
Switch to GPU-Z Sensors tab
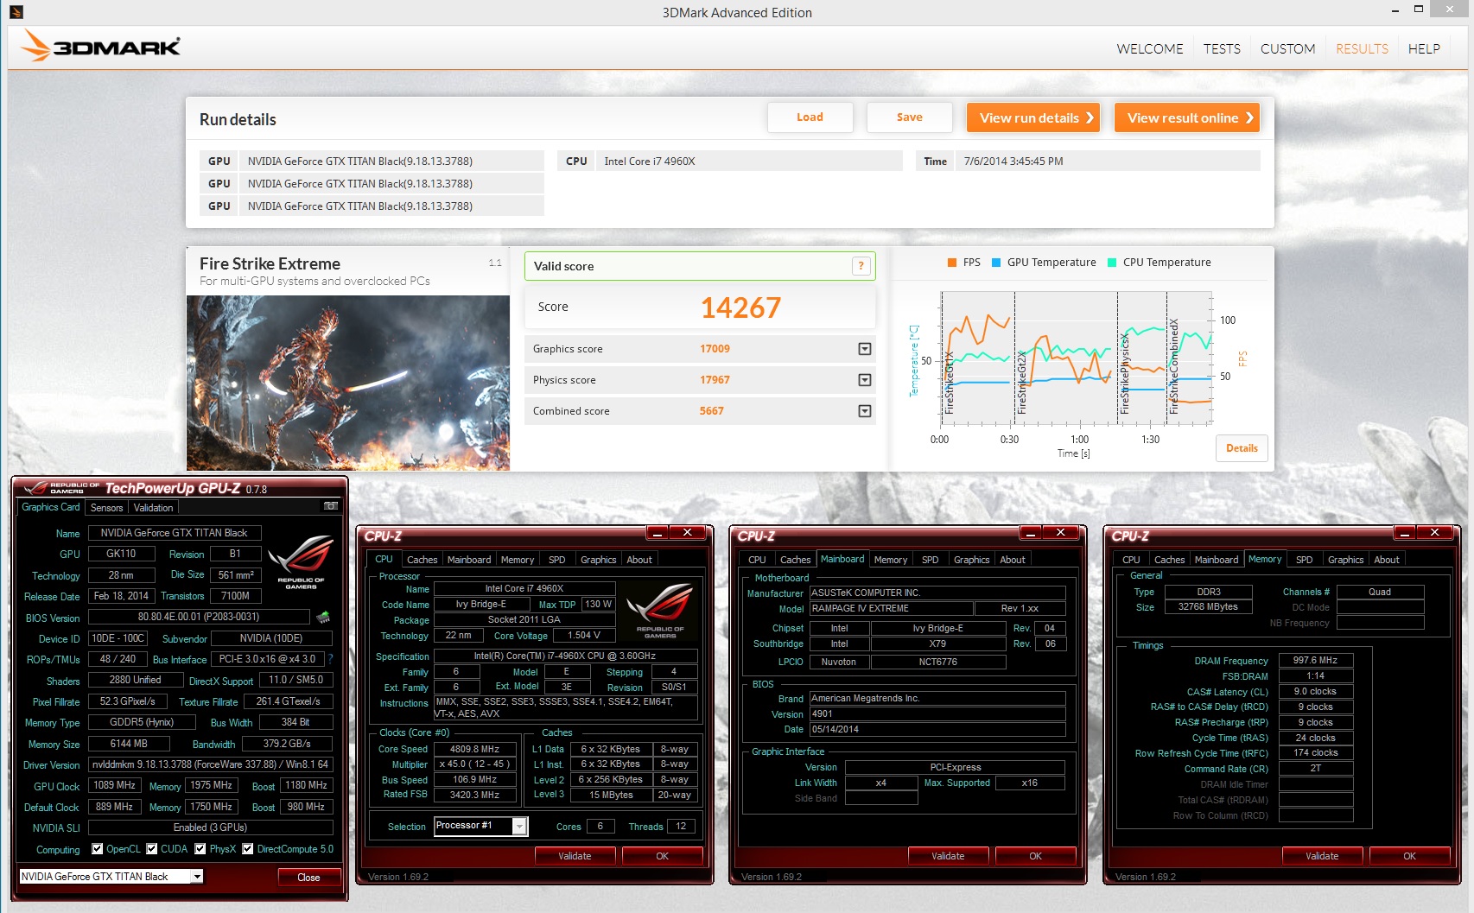coord(107,508)
